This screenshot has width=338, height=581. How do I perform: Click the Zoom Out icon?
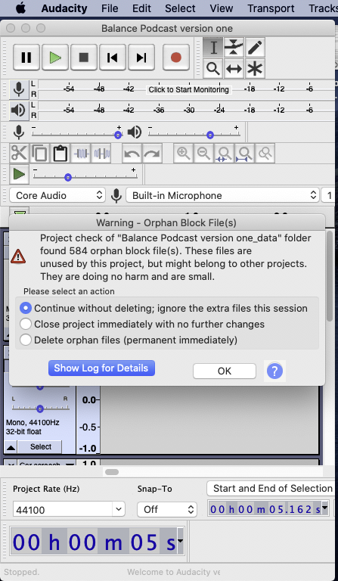(203, 153)
